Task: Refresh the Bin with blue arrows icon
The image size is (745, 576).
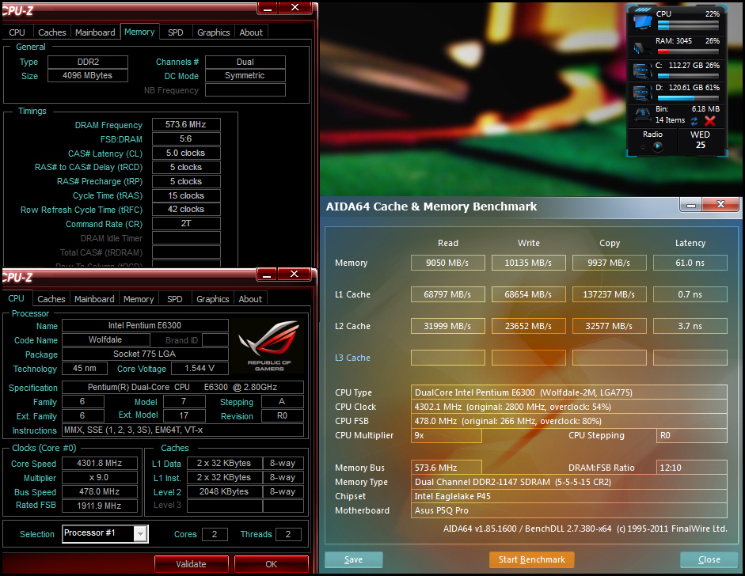Action: [x=694, y=120]
